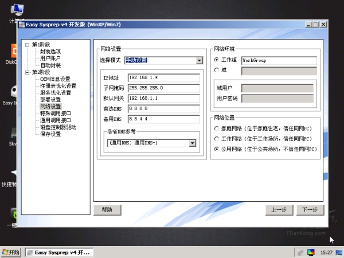Screen dimensions: 344x258
Task: Open 磁盘控制器驱动 page
Action: (58, 127)
